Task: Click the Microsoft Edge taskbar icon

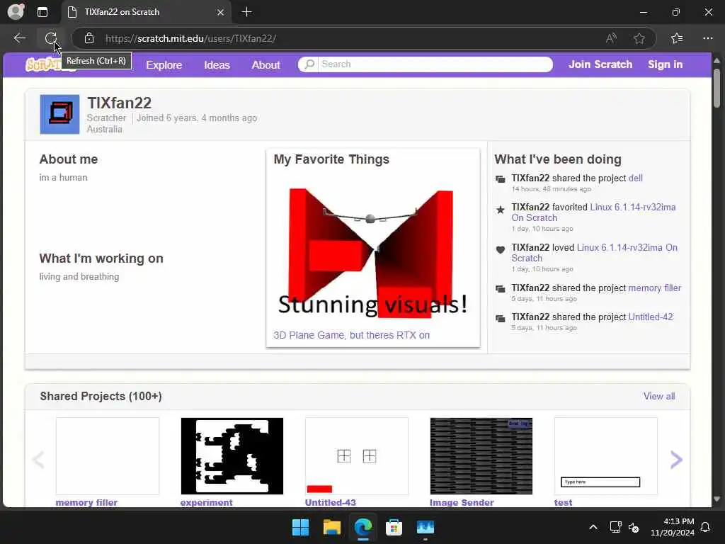Action: (363, 527)
